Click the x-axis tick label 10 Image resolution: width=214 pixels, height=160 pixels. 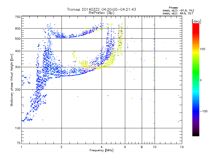point(155,147)
